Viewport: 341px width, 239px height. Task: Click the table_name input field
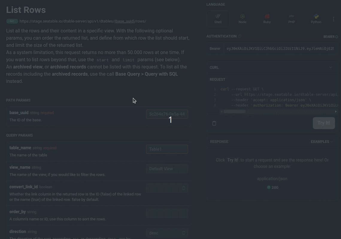[167, 149]
